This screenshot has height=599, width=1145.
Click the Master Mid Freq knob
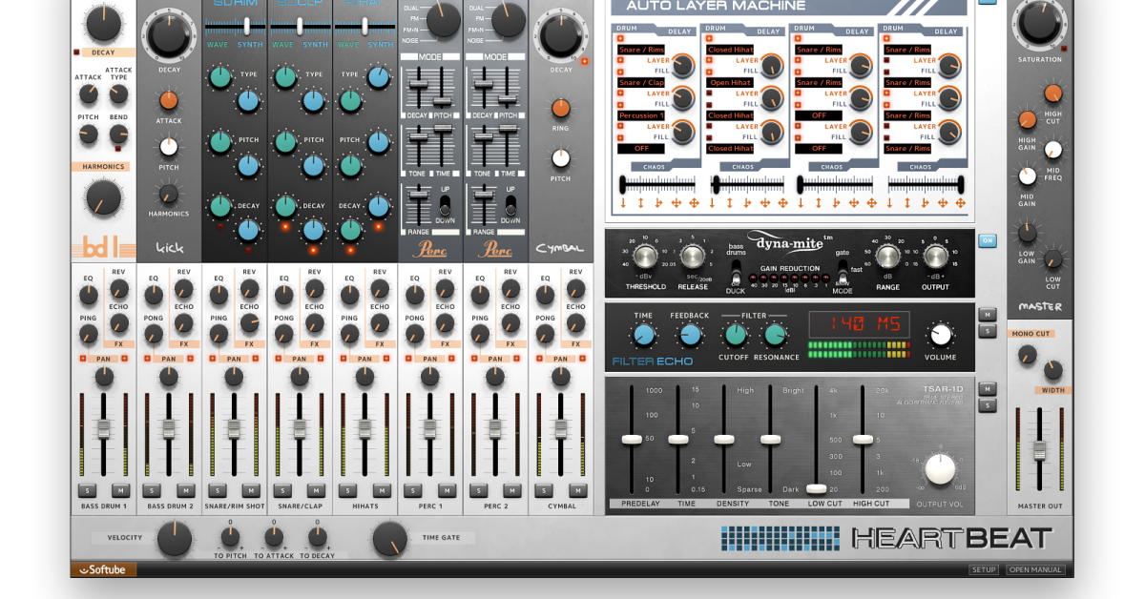coord(1053,150)
